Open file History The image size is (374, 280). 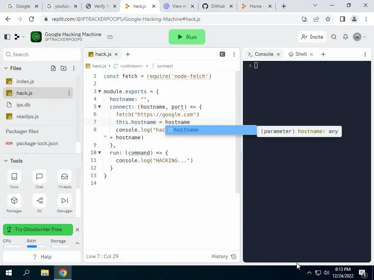(224, 256)
